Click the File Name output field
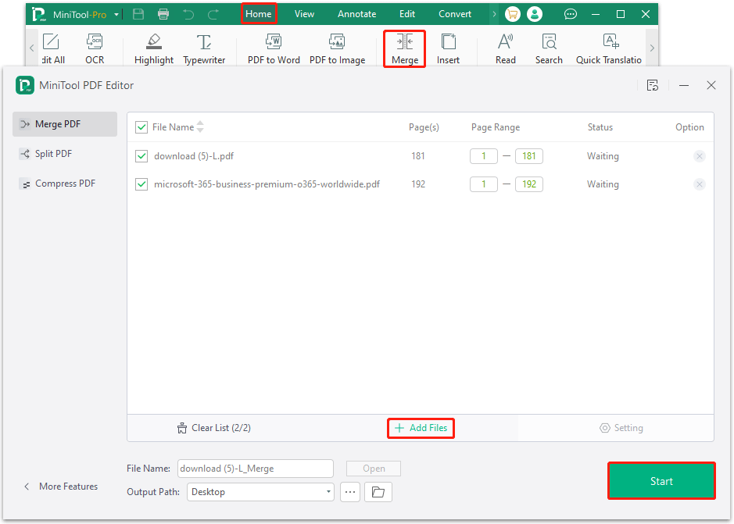734x524 pixels. coord(256,469)
